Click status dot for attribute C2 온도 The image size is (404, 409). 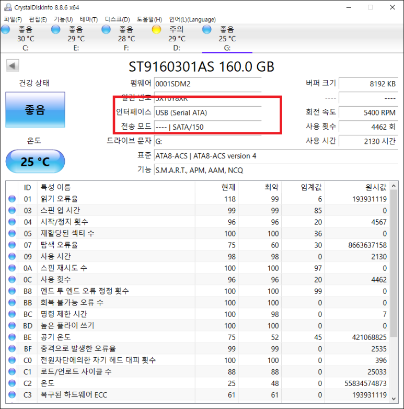[x=12, y=383]
